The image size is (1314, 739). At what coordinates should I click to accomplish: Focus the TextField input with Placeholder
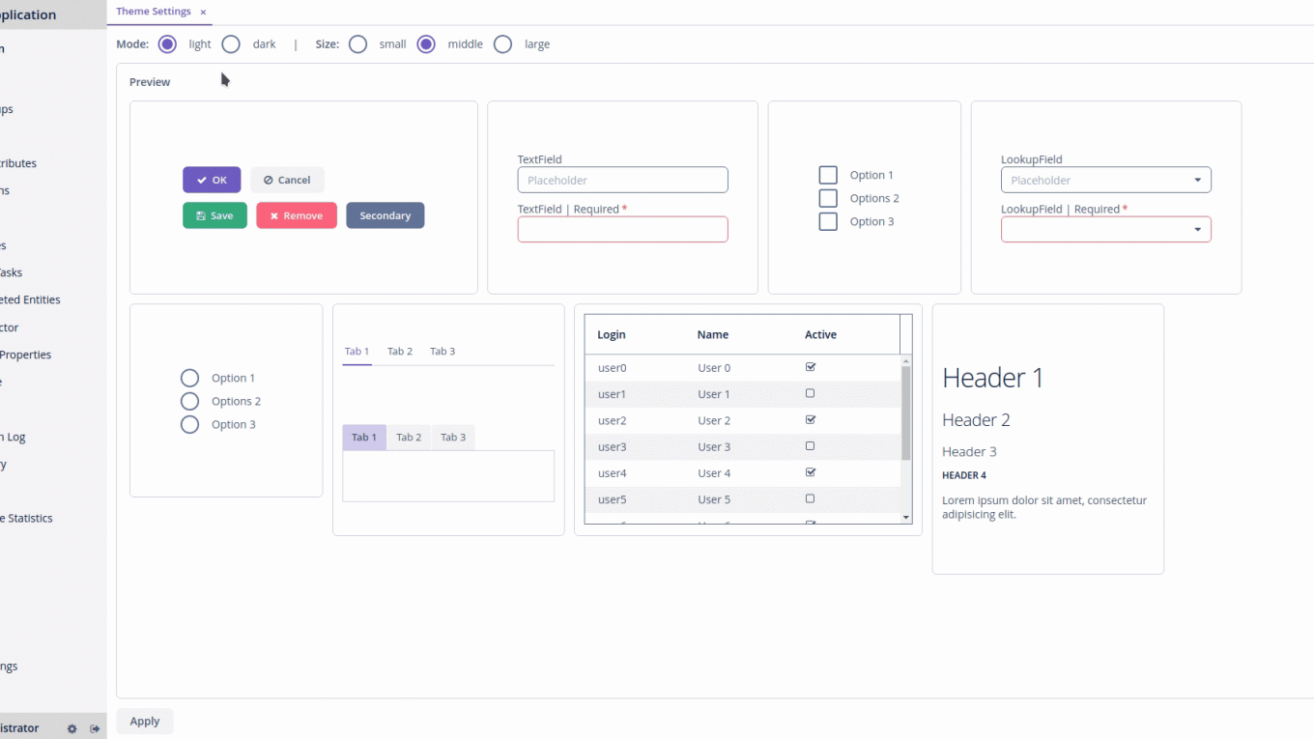622,181
